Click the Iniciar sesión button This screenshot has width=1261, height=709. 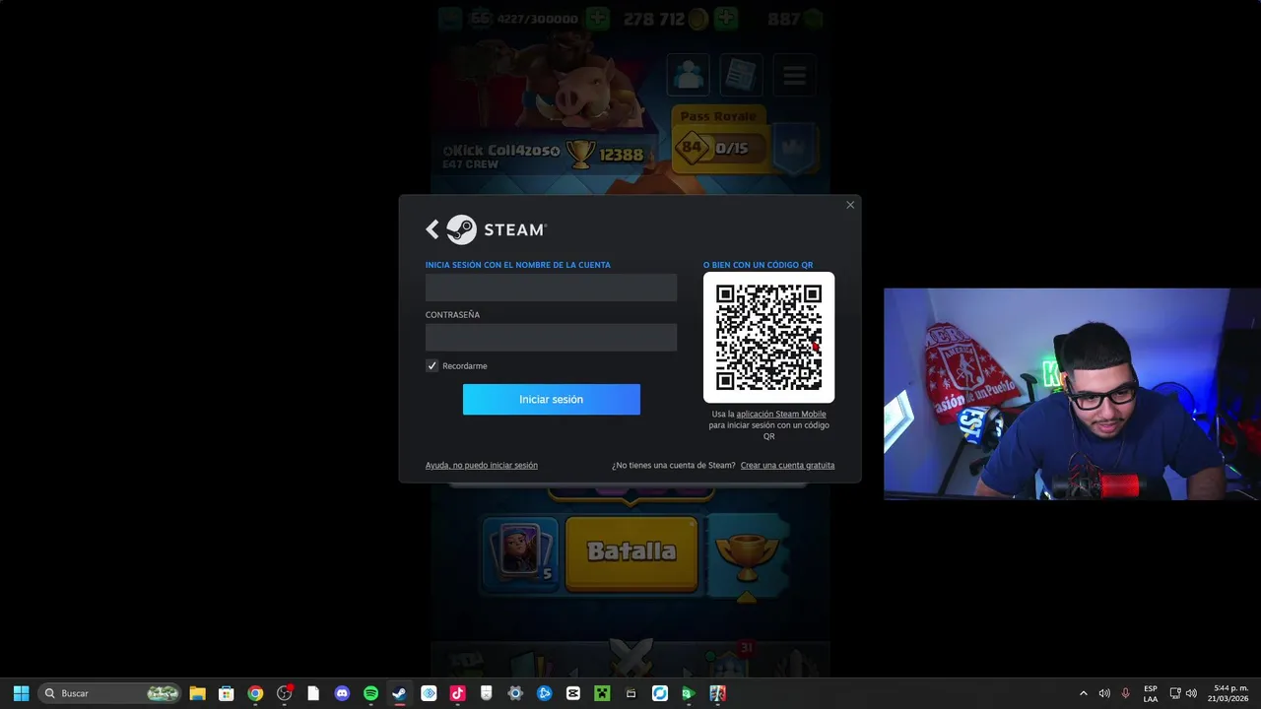click(551, 399)
